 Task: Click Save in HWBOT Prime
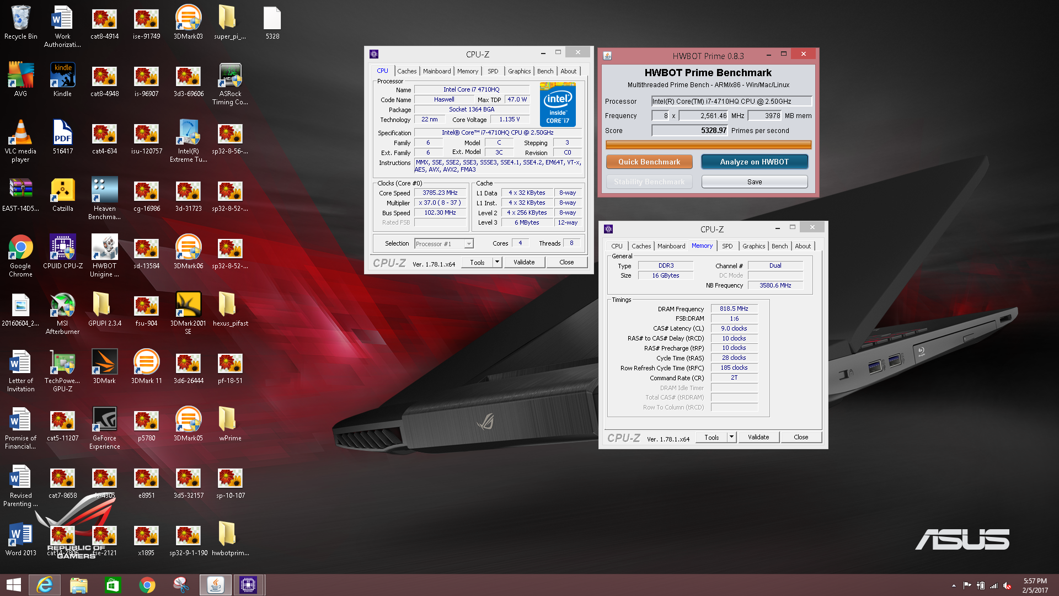click(755, 182)
